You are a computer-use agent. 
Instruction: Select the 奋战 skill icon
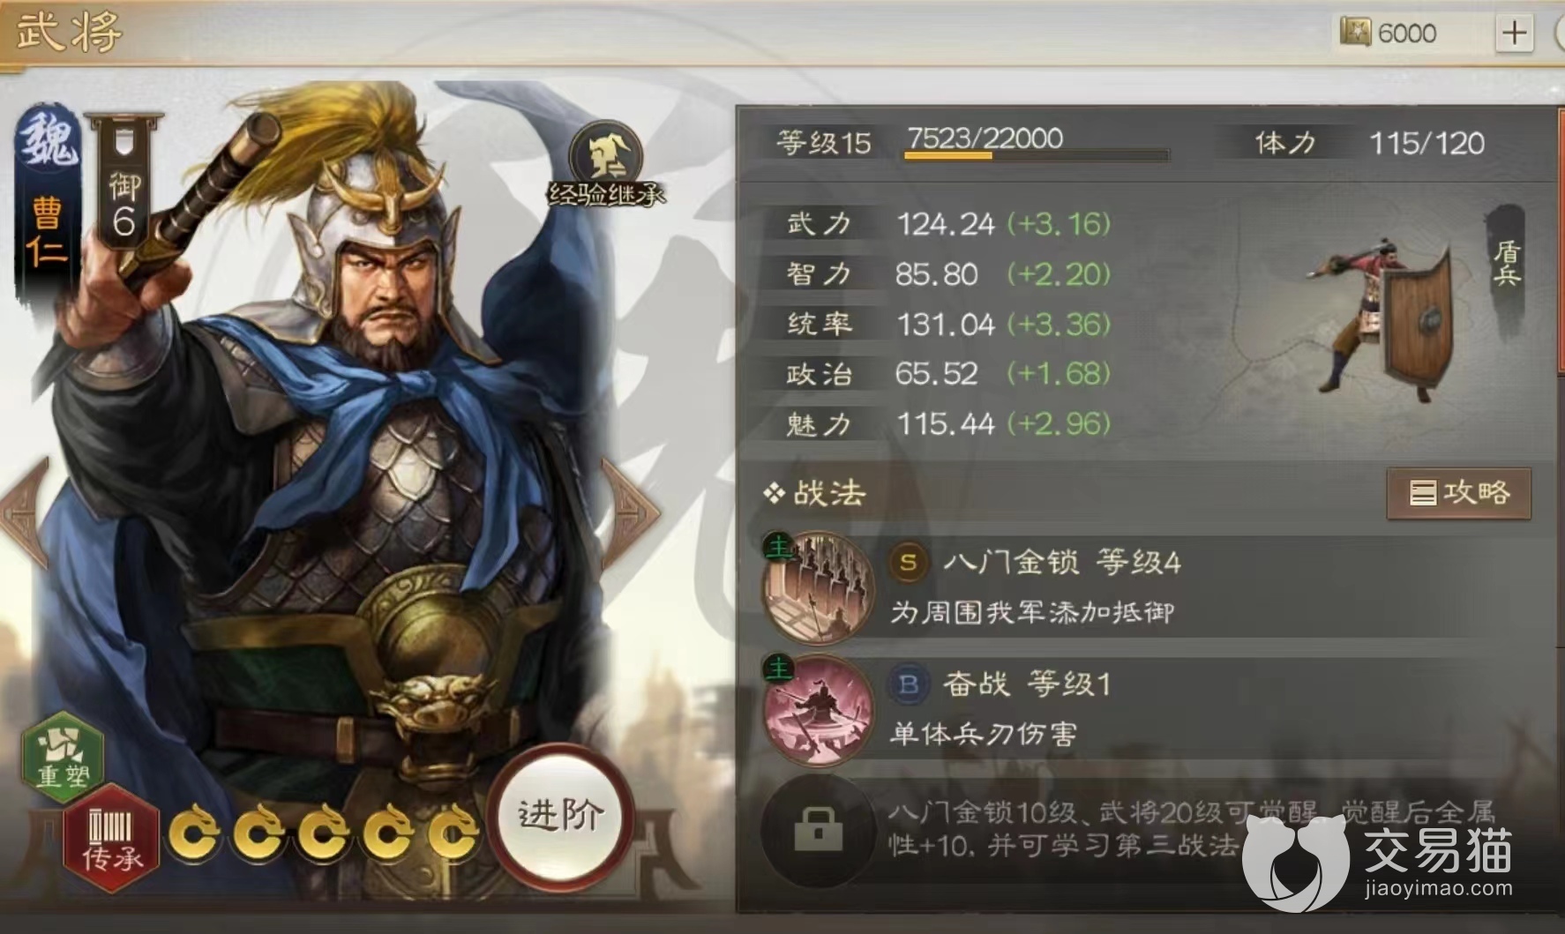(x=819, y=710)
